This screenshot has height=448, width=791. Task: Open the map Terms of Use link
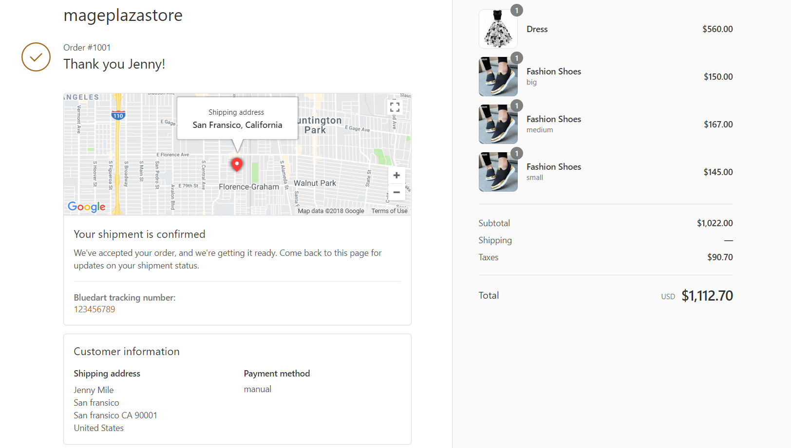click(x=389, y=211)
